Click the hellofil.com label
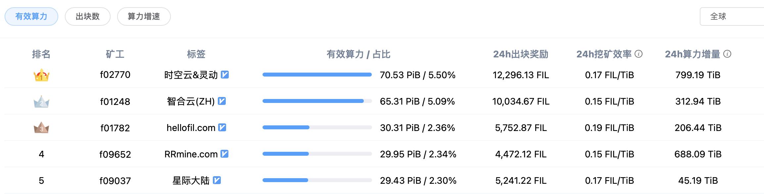This screenshot has height=194, width=764. click(191, 128)
